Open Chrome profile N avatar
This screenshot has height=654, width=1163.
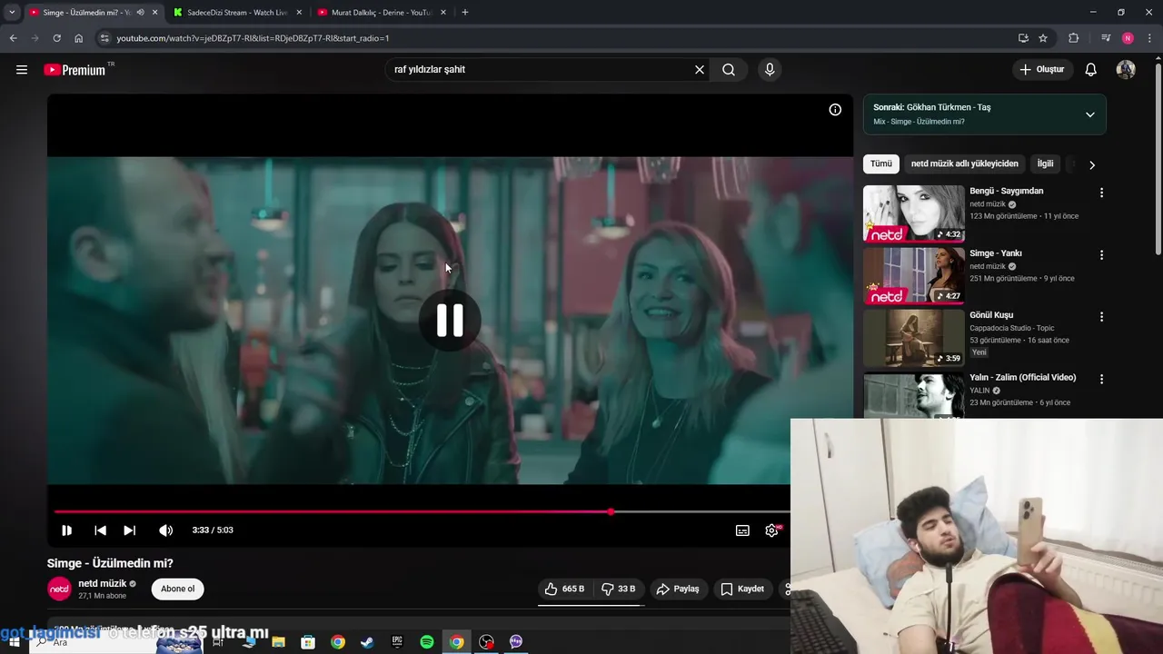click(x=1128, y=38)
